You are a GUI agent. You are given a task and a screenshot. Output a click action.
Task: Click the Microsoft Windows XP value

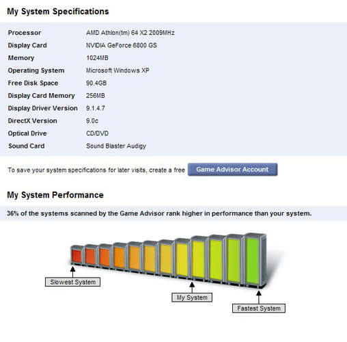click(x=117, y=70)
